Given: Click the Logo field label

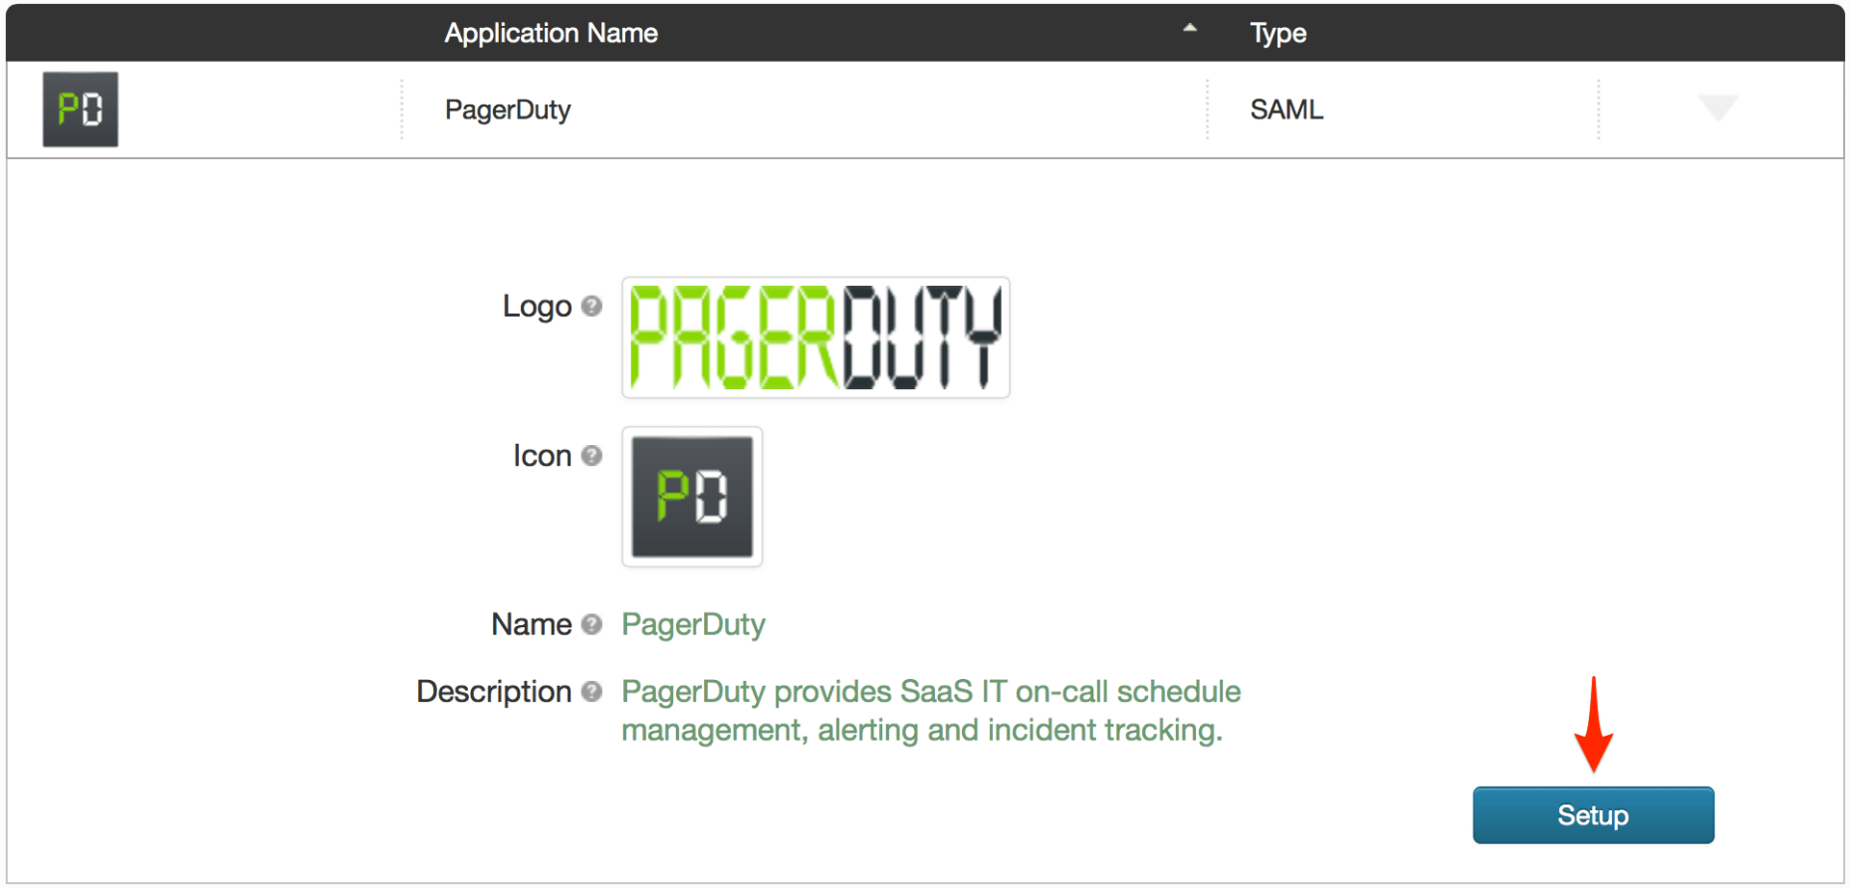Looking at the screenshot, I should (x=536, y=306).
